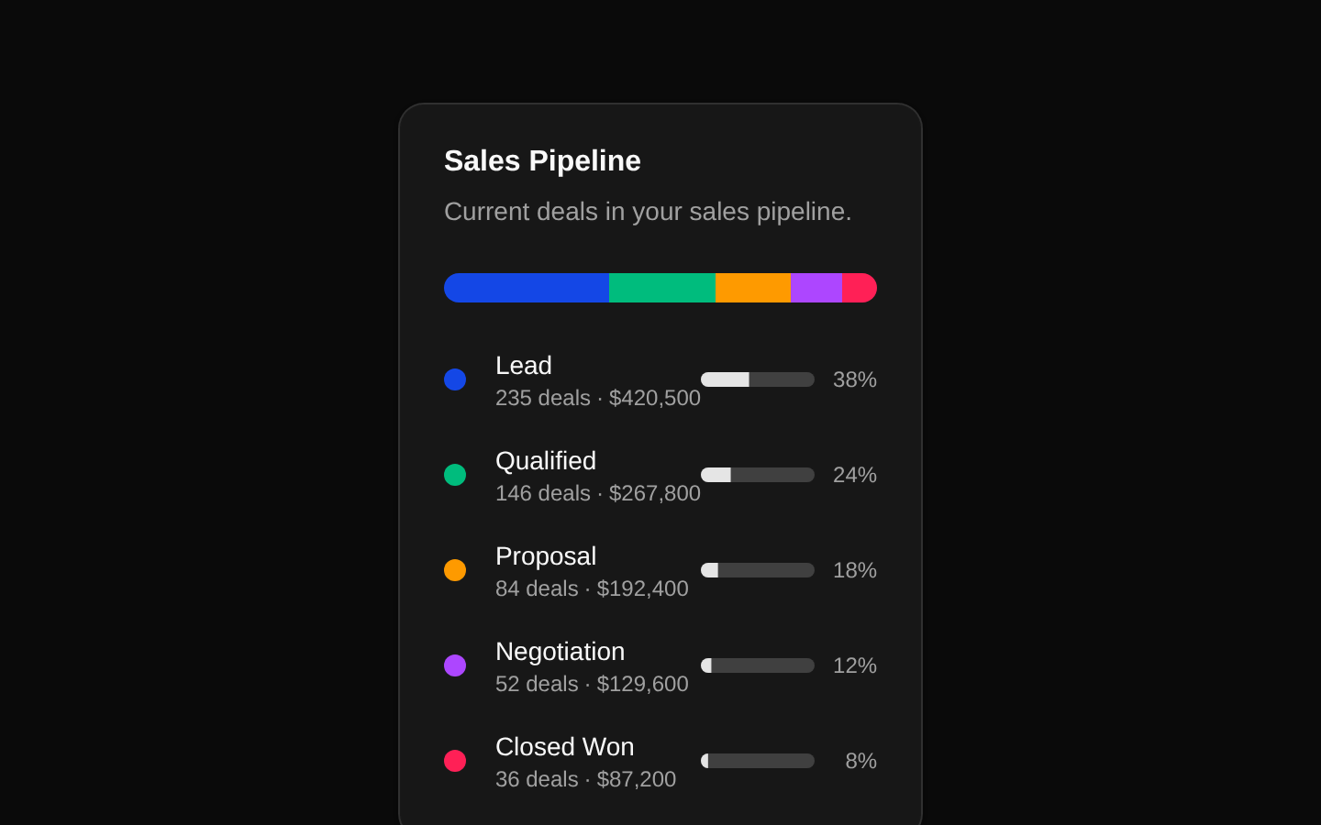Click the red Closed Won stage dot
Screen dimensions: 1321x825
(x=455, y=761)
